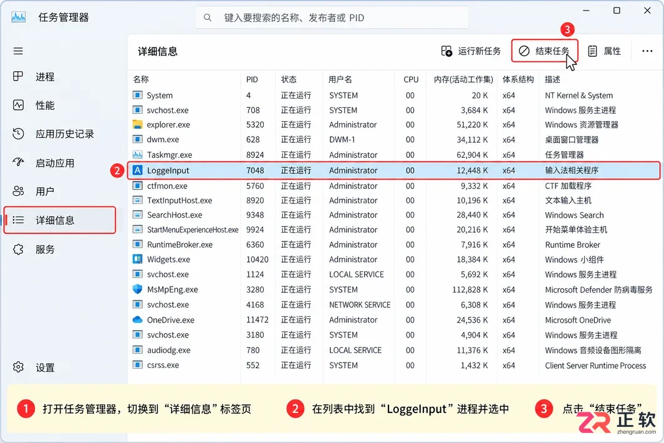Click description 输入法相关程序

[x=572, y=170]
